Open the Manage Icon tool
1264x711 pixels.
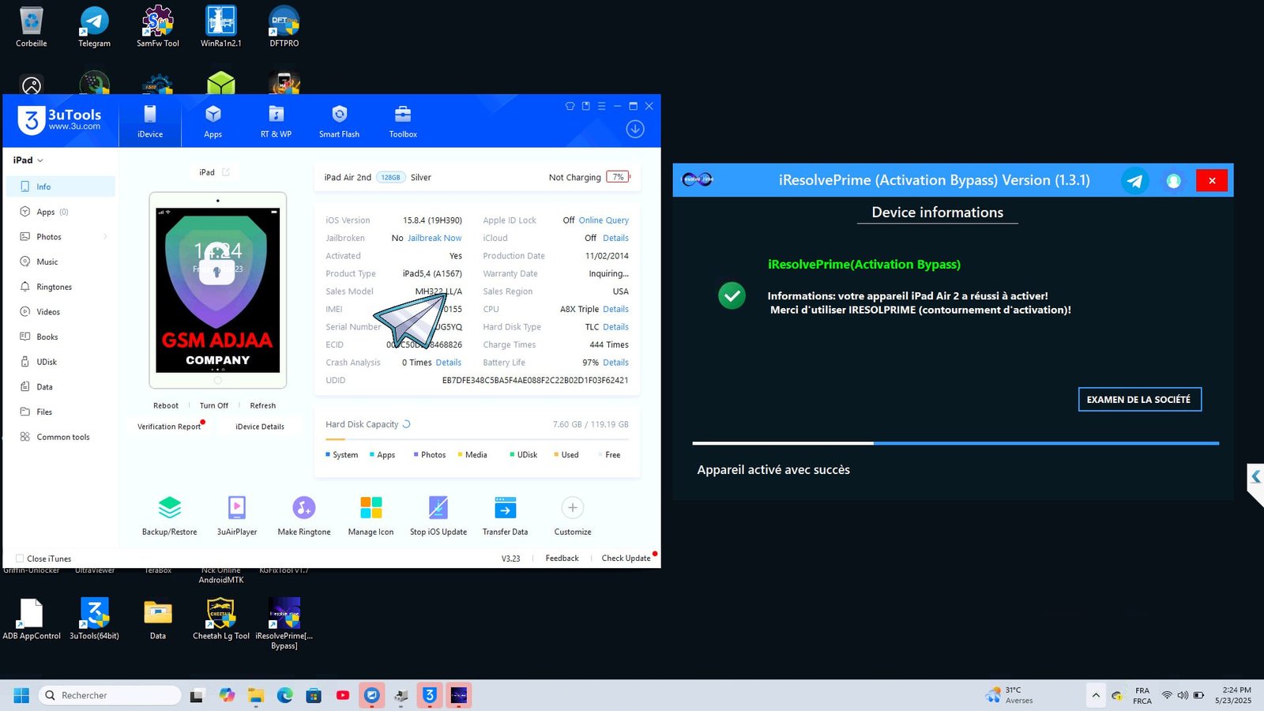371,516
